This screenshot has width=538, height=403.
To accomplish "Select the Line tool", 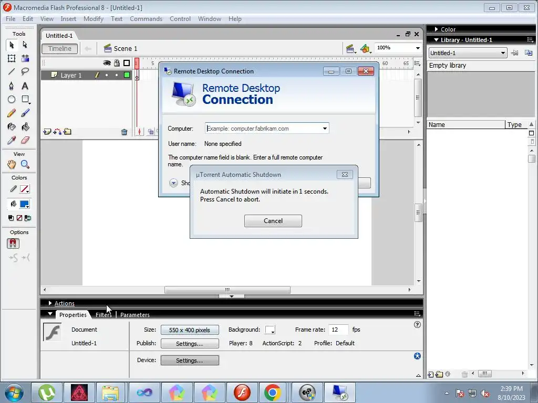I will tap(12, 71).
